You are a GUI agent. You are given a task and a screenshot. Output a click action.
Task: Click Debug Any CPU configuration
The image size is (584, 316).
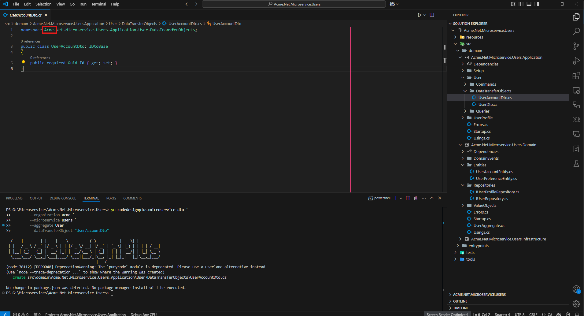(x=143, y=314)
